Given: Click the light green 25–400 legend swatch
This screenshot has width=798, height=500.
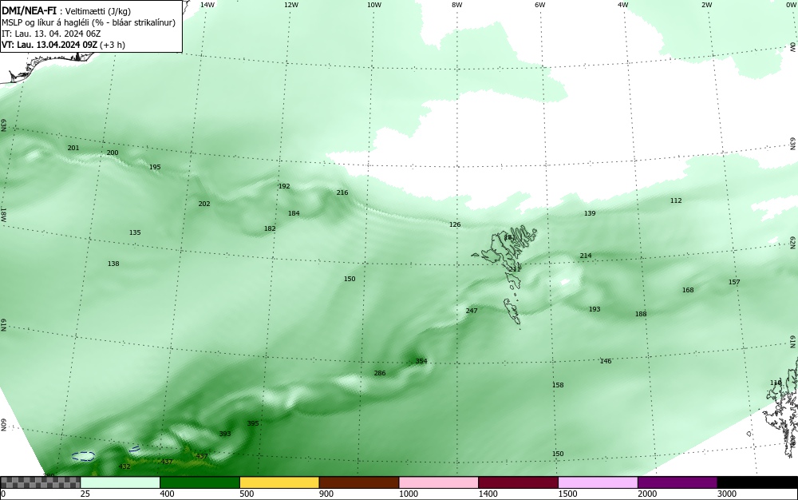Looking at the screenshot, I should click(120, 482).
